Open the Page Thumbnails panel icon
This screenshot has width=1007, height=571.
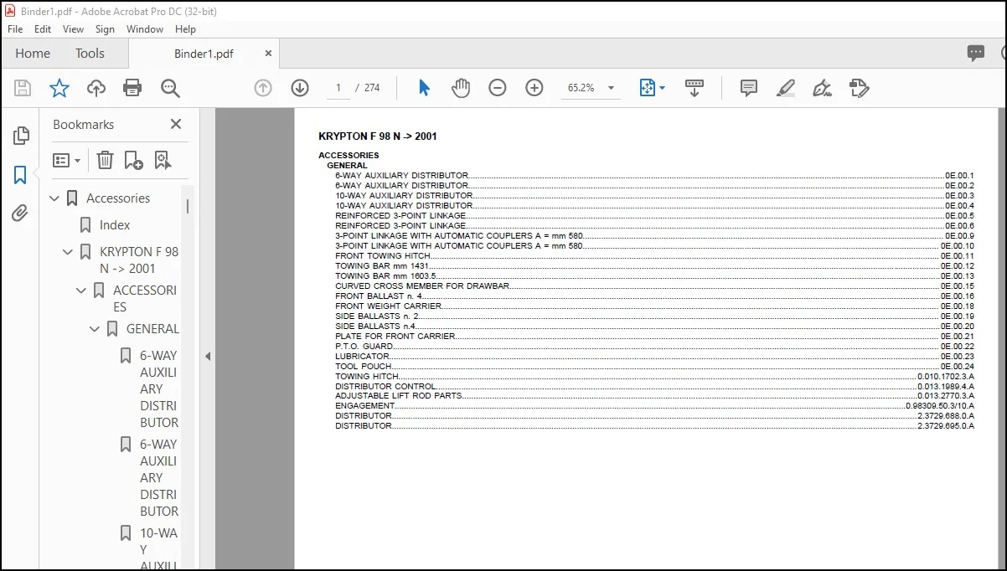pyautogui.click(x=21, y=136)
